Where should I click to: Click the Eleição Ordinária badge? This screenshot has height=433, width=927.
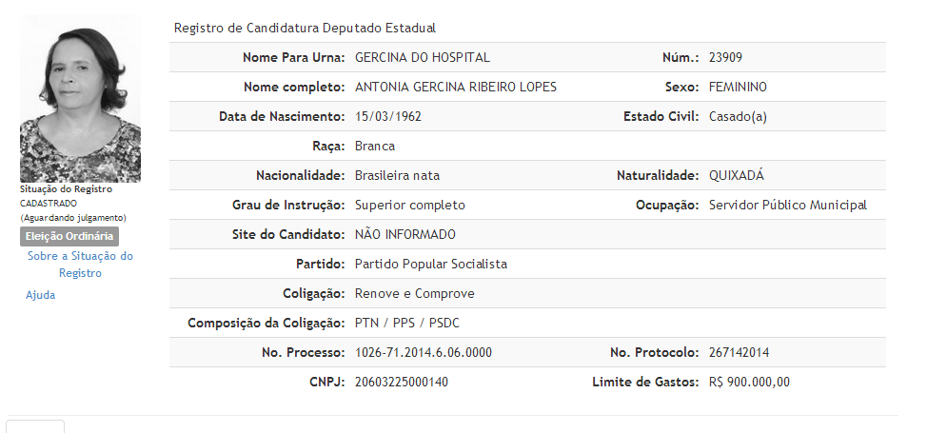click(69, 236)
